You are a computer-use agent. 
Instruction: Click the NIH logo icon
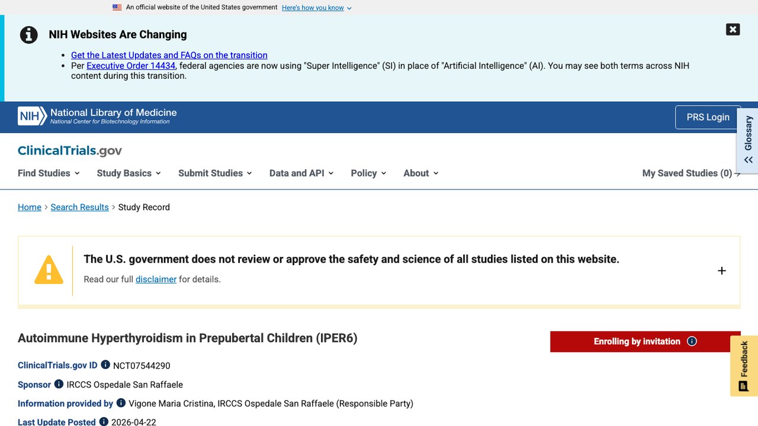pyautogui.click(x=32, y=116)
